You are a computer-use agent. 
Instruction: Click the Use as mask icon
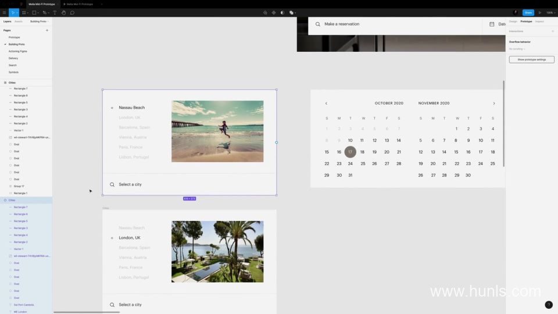(x=282, y=12)
